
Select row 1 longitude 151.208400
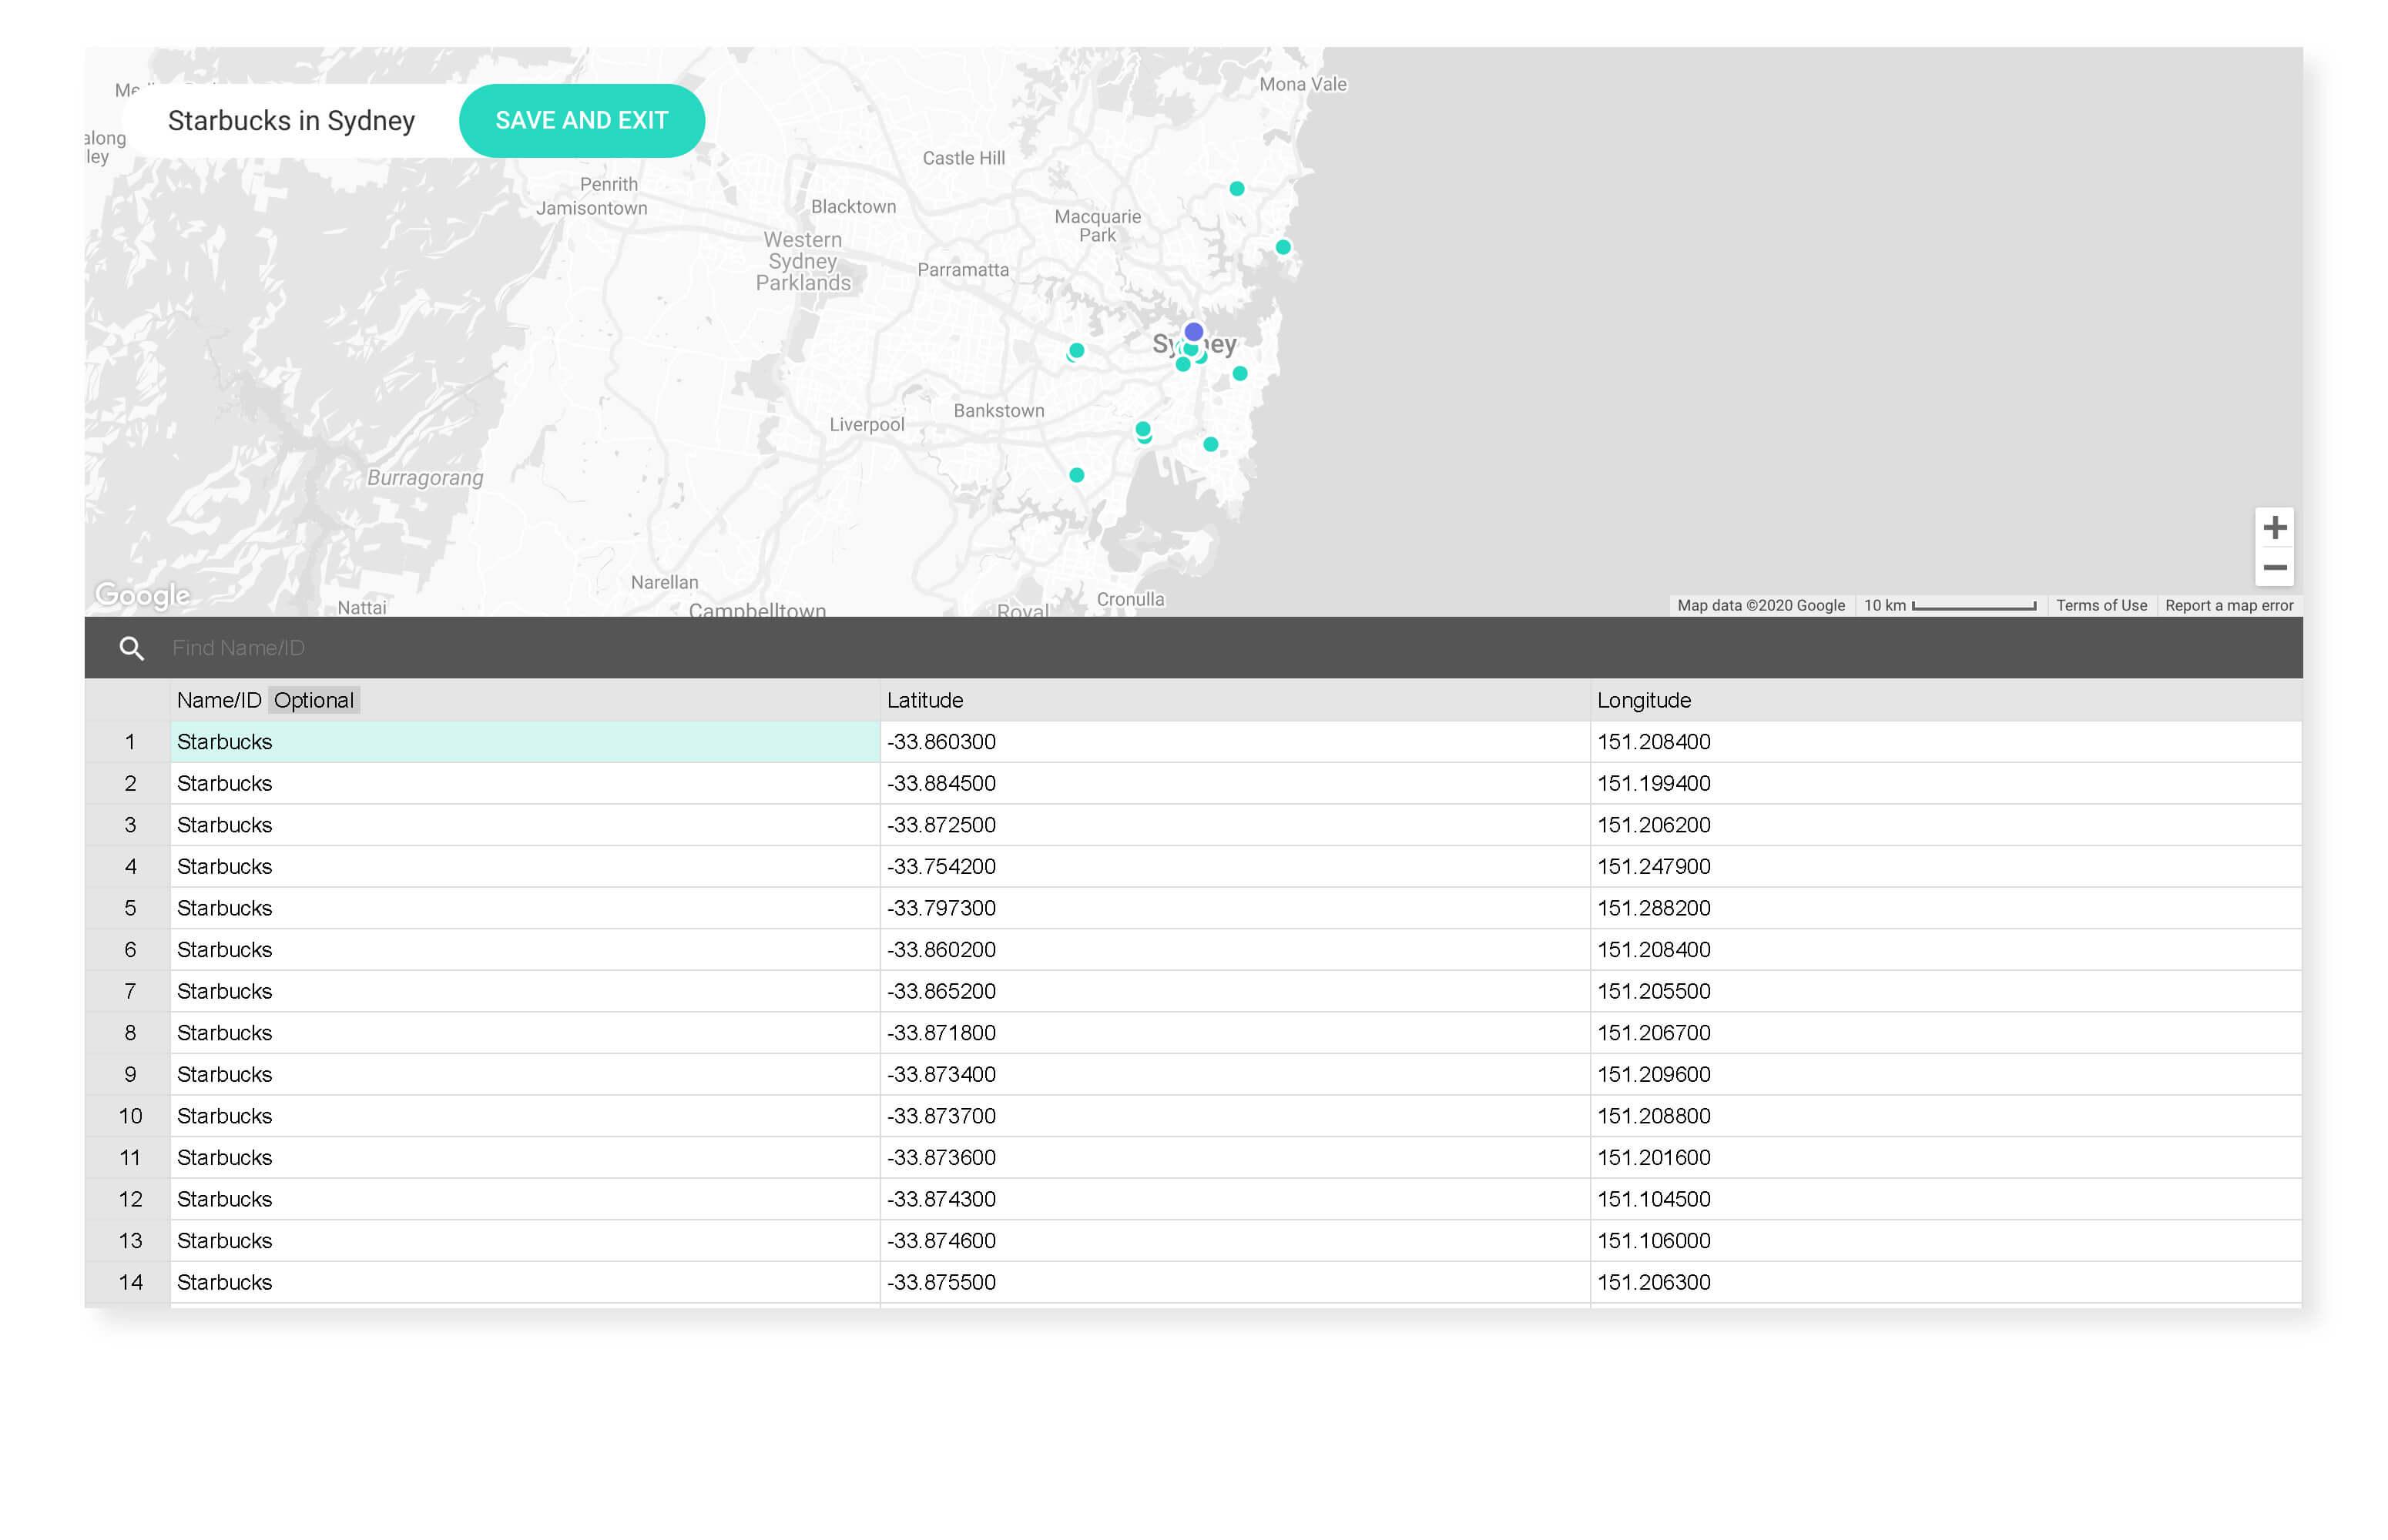(1946, 742)
